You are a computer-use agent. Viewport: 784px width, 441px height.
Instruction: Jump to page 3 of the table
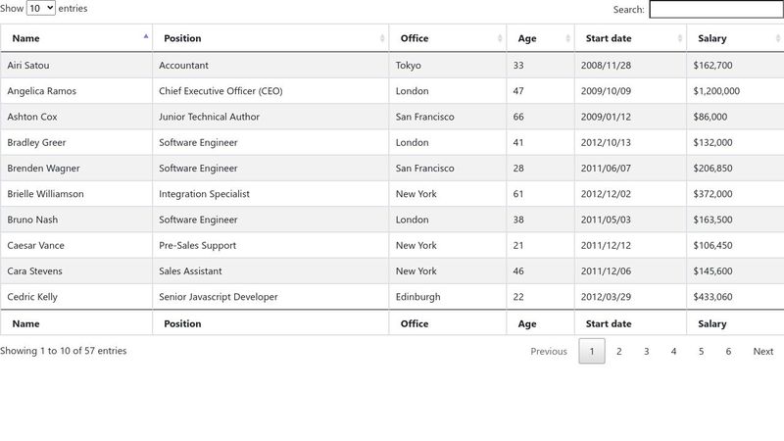click(646, 351)
